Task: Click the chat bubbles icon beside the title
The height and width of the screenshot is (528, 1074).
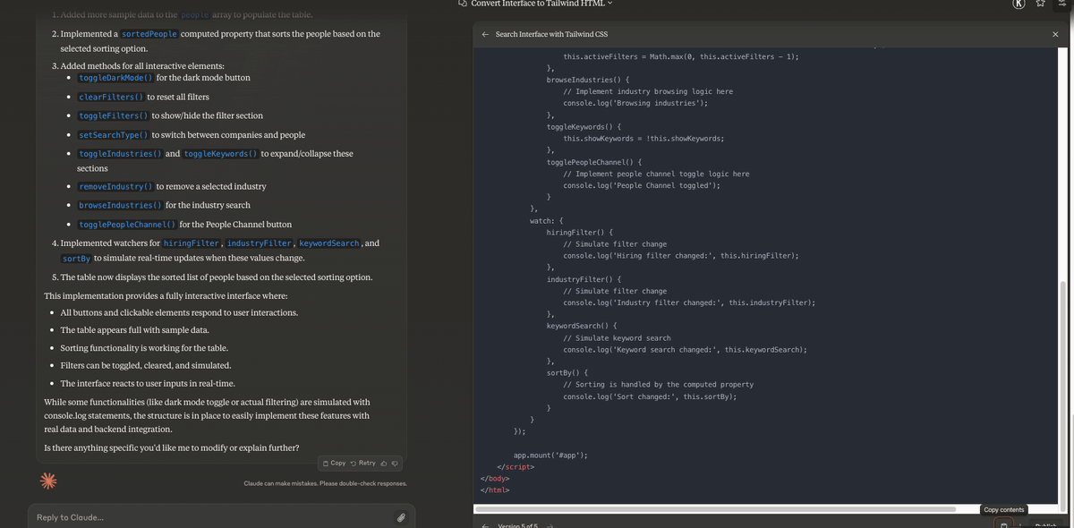Action: [463, 4]
